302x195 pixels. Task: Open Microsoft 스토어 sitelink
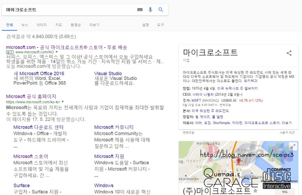click(30, 156)
